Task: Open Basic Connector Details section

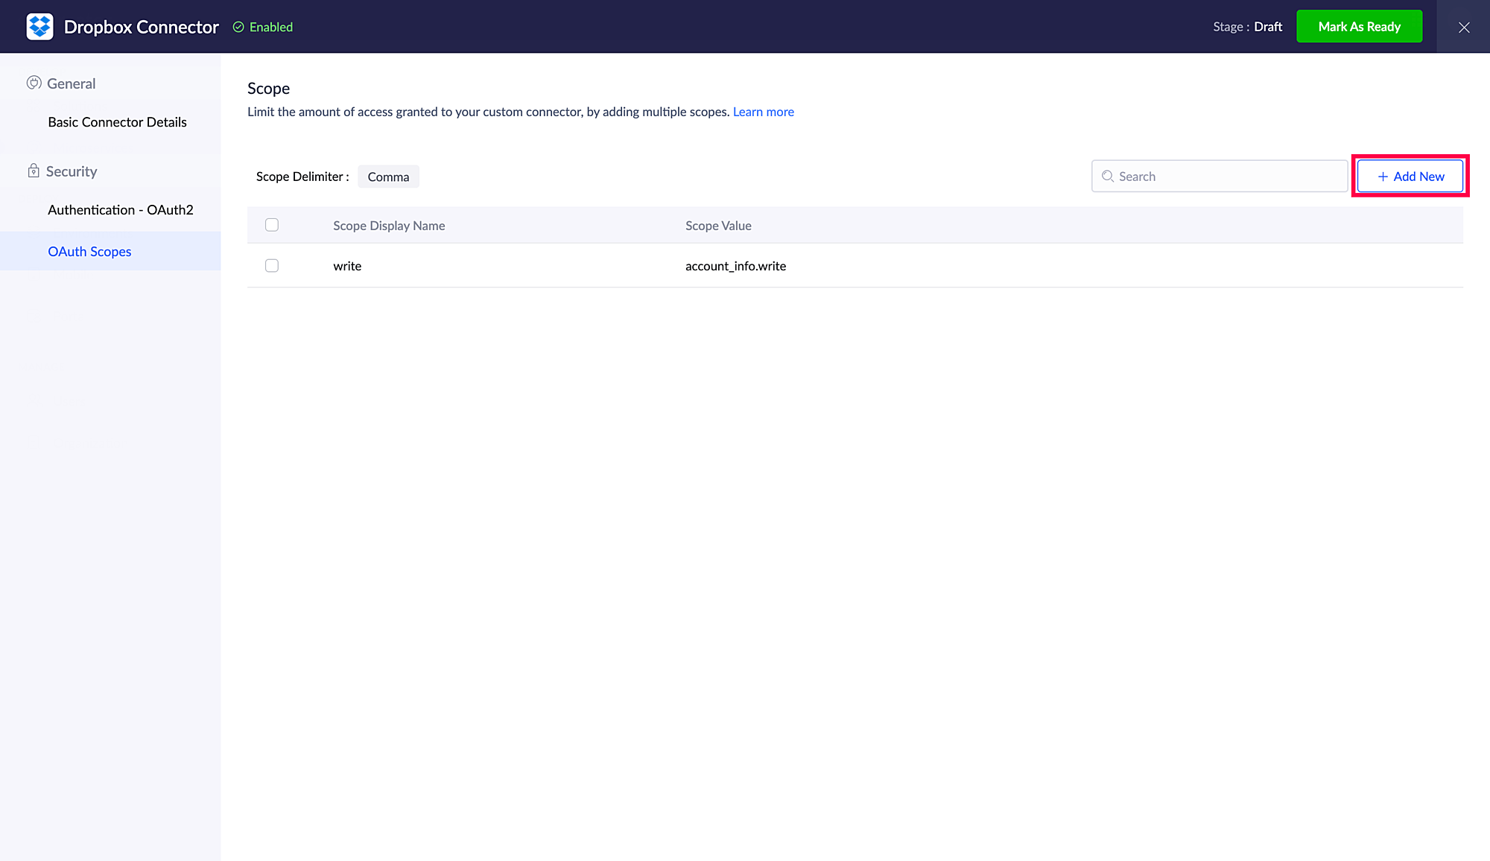Action: (117, 122)
